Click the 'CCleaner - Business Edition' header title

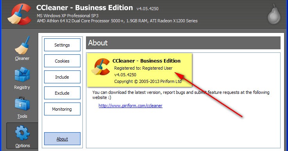point(84,8)
